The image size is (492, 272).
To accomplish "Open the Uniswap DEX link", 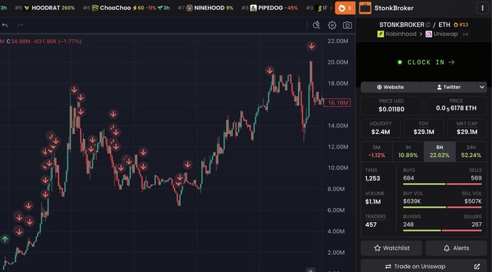I will click(441, 34).
